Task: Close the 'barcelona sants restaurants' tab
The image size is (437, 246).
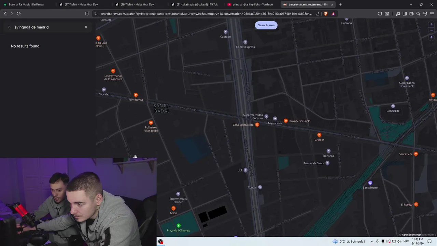Action: [332, 4]
